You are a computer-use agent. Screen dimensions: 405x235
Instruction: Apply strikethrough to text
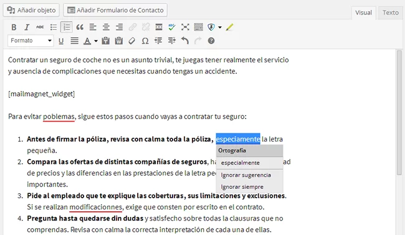click(40, 27)
